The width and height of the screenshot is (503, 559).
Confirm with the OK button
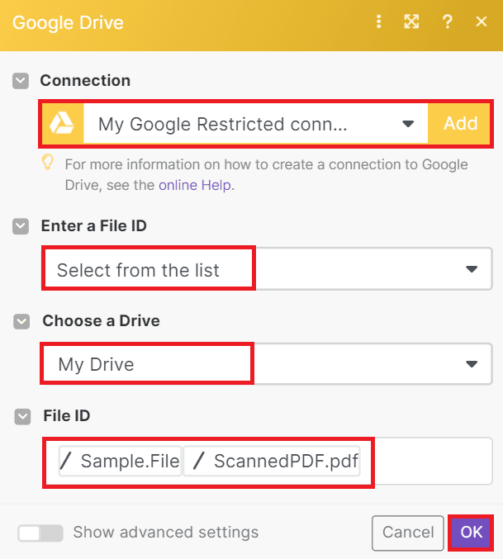[472, 533]
